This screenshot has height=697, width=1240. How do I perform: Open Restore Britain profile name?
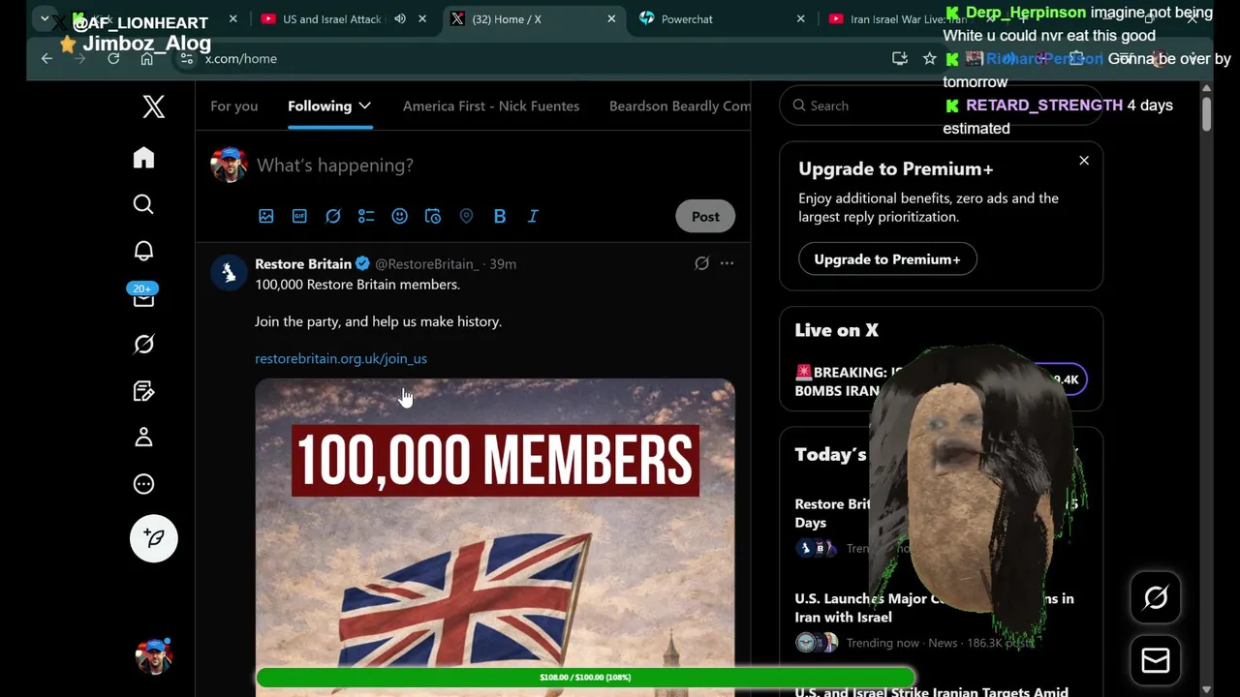pos(303,263)
